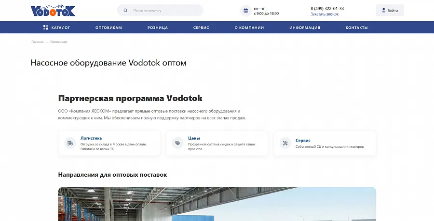Click the warehouse photo thumbnail
Viewport: 434px width, 221px height.
217,204
